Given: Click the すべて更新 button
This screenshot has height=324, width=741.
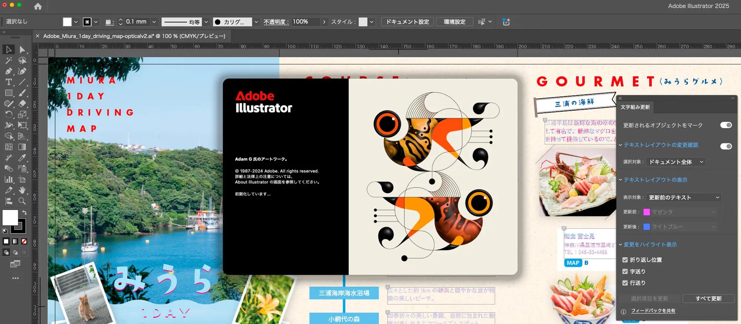Looking at the screenshot, I should click(708, 298).
